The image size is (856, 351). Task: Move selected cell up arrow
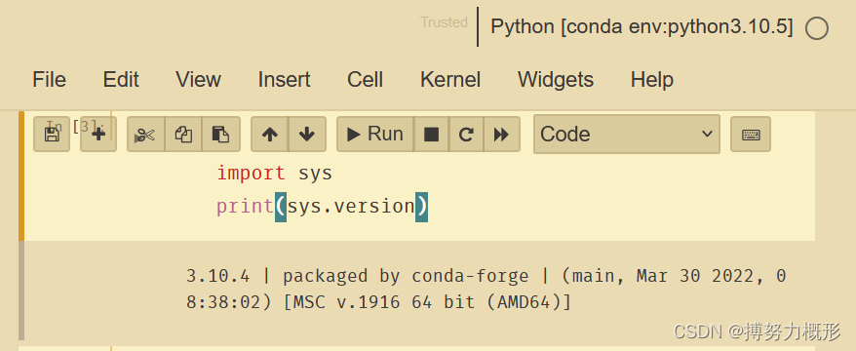click(x=270, y=134)
